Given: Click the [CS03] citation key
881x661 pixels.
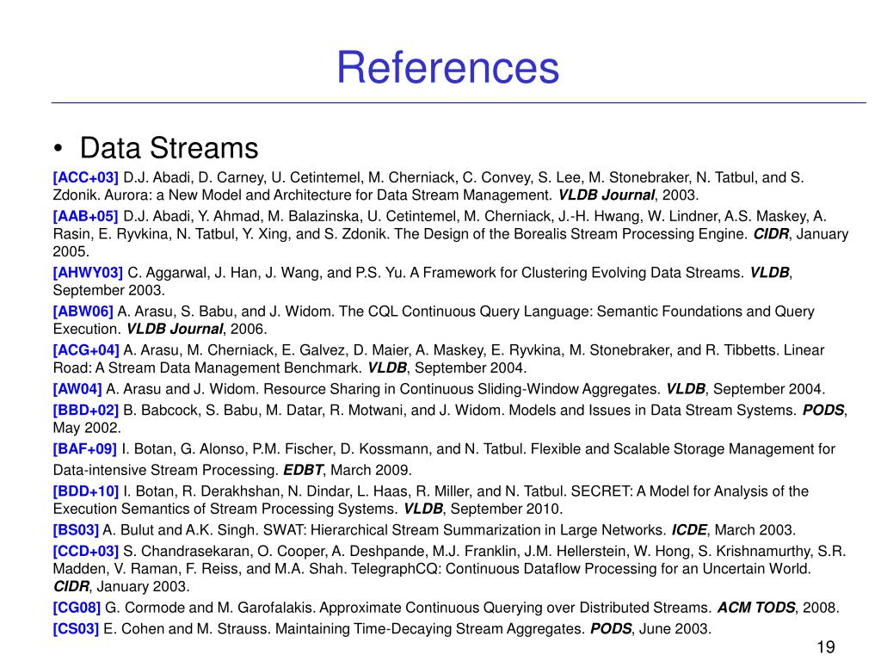Looking at the screenshot, I should (76, 628).
